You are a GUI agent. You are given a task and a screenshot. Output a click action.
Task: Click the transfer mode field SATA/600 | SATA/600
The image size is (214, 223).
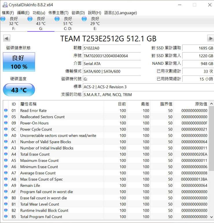tap(112, 71)
